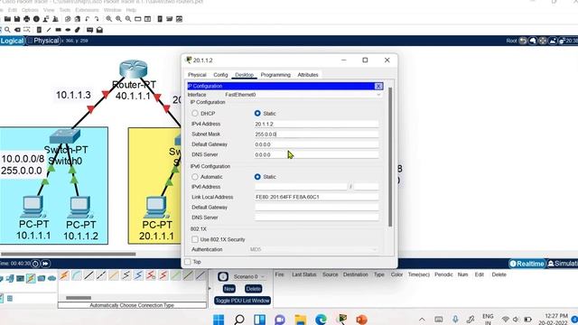Image resolution: width=578 pixels, height=325 pixels.
Task: Choose the Draw Rectangle tool icon
Action: point(58,30)
